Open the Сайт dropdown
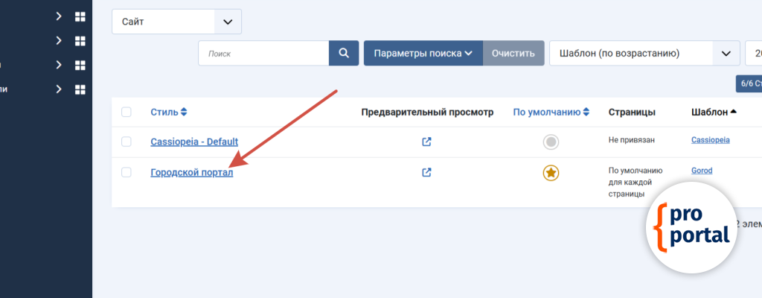This screenshot has width=762, height=298. [x=176, y=22]
